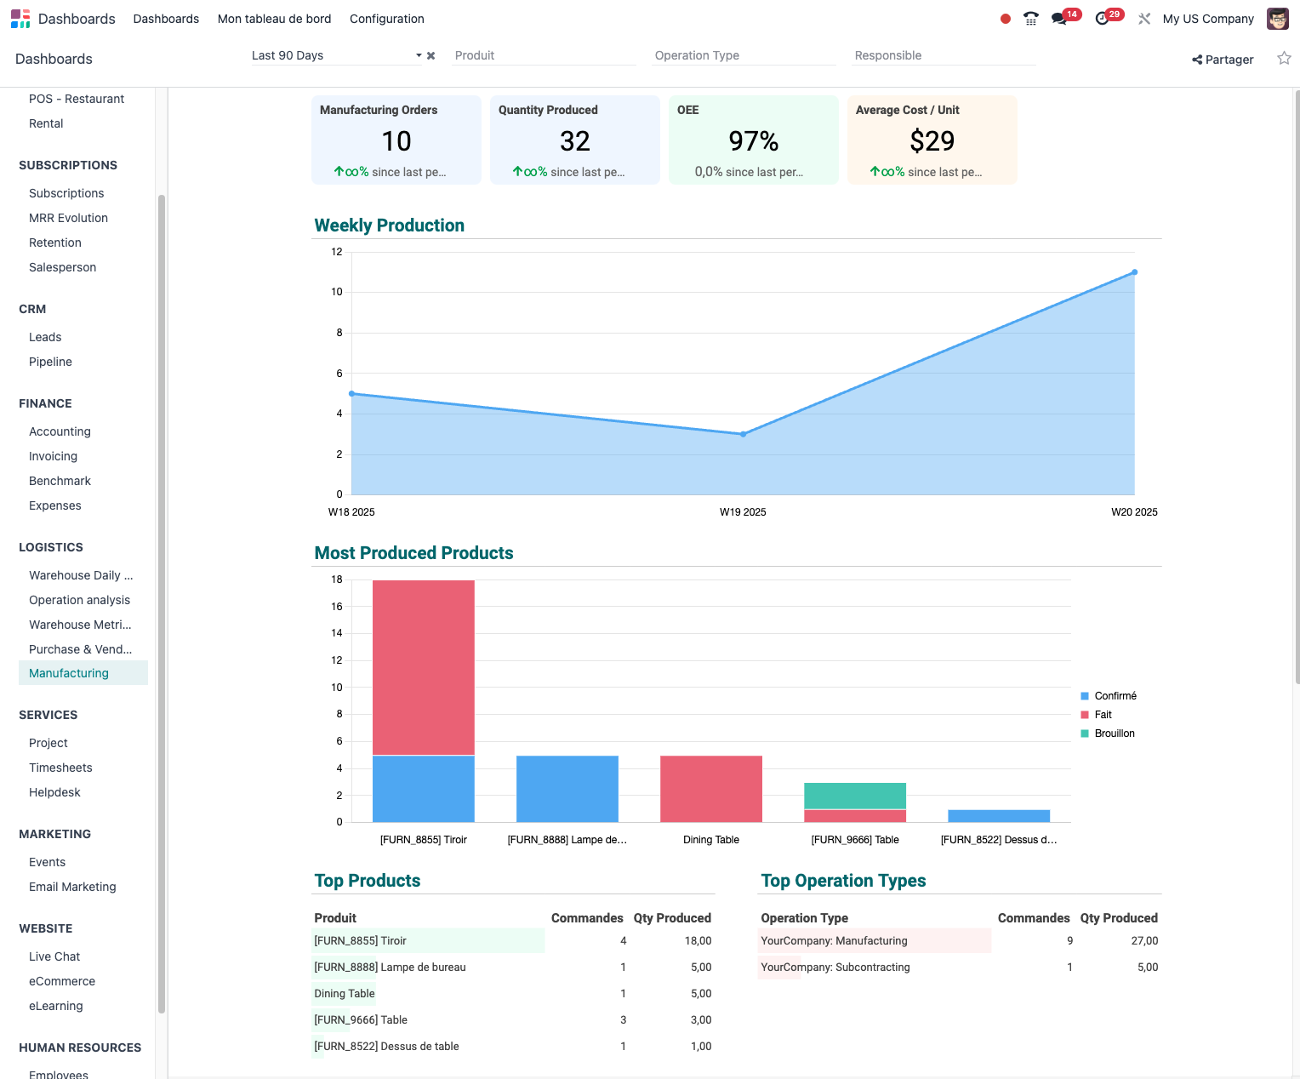This screenshot has width=1300, height=1079.
Task: Click the Average Cost / Unit card
Action: (x=932, y=140)
